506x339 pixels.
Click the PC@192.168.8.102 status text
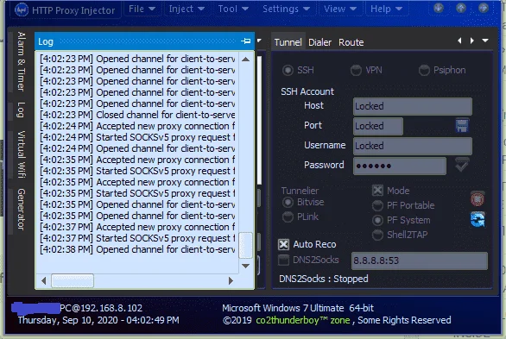(101, 308)
